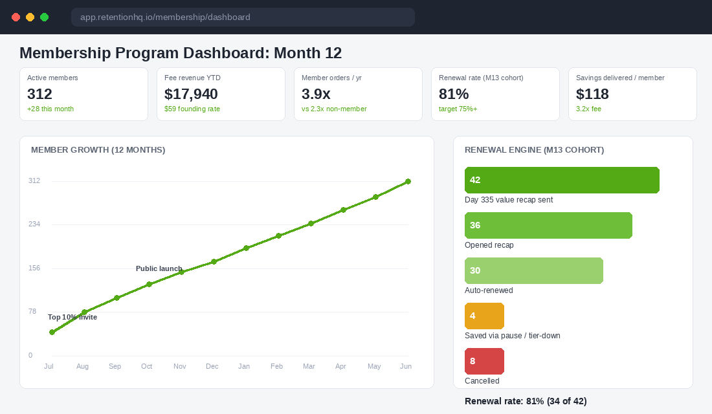Select the May data point on chart

pos(375,197)
